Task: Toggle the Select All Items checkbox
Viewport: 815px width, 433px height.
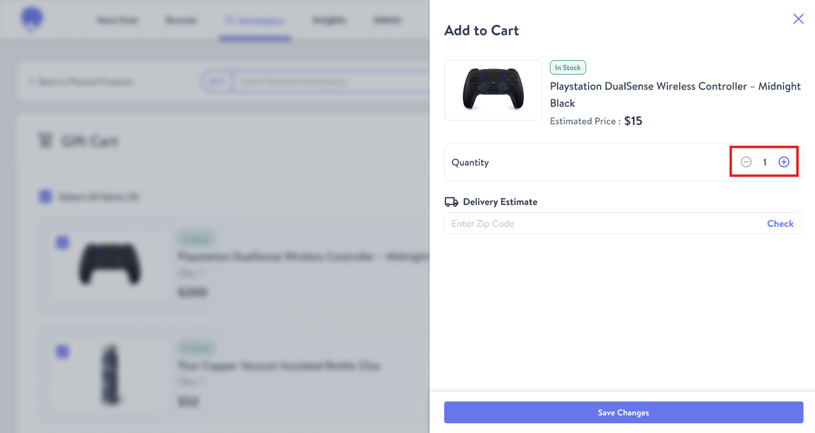Action: coord(45,196)
